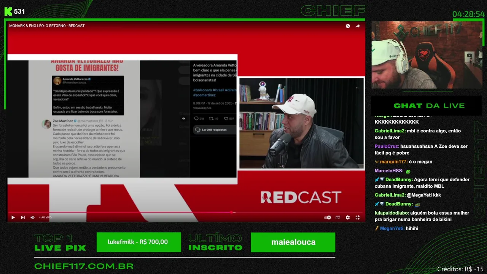Click the Amanda Vettorazzo name in tweet
The width and height of the screenshot is (487, 274).
75,78
